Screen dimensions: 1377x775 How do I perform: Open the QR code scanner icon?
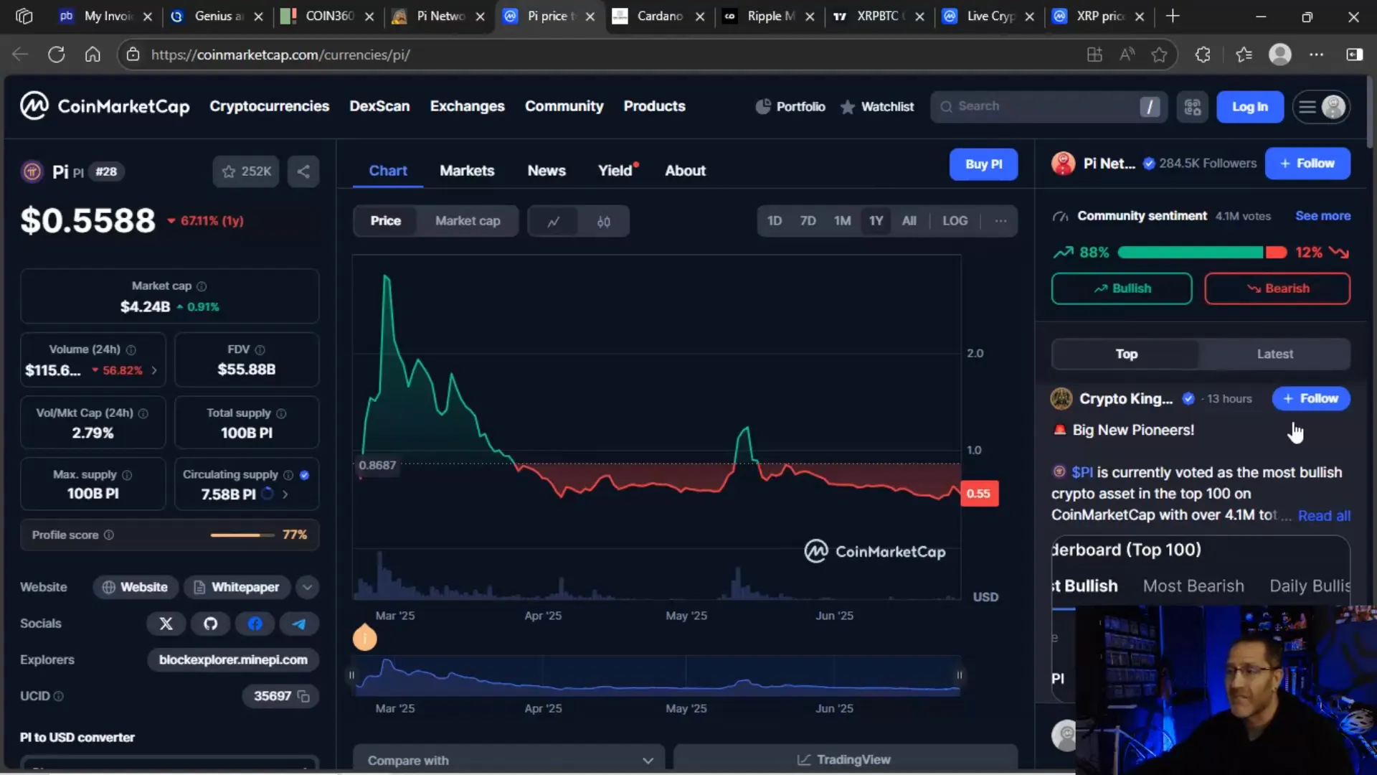pyautogui.click(x=1192, y=107)
